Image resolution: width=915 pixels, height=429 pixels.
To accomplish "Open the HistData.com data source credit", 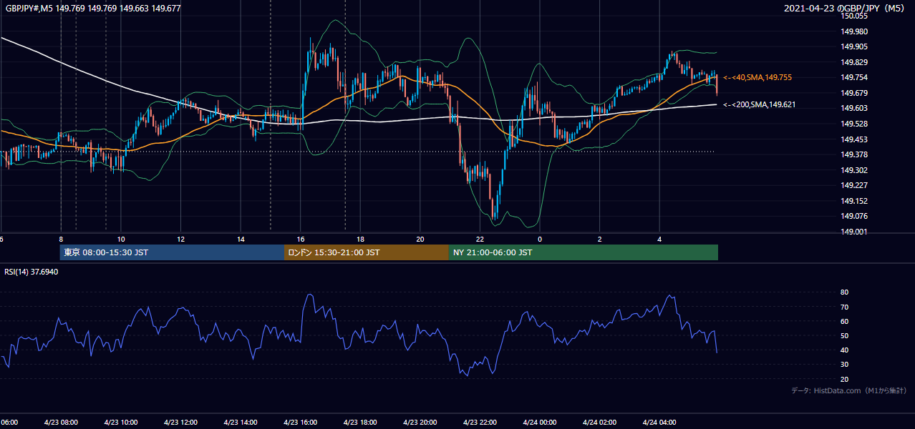I will pos(849,390).
